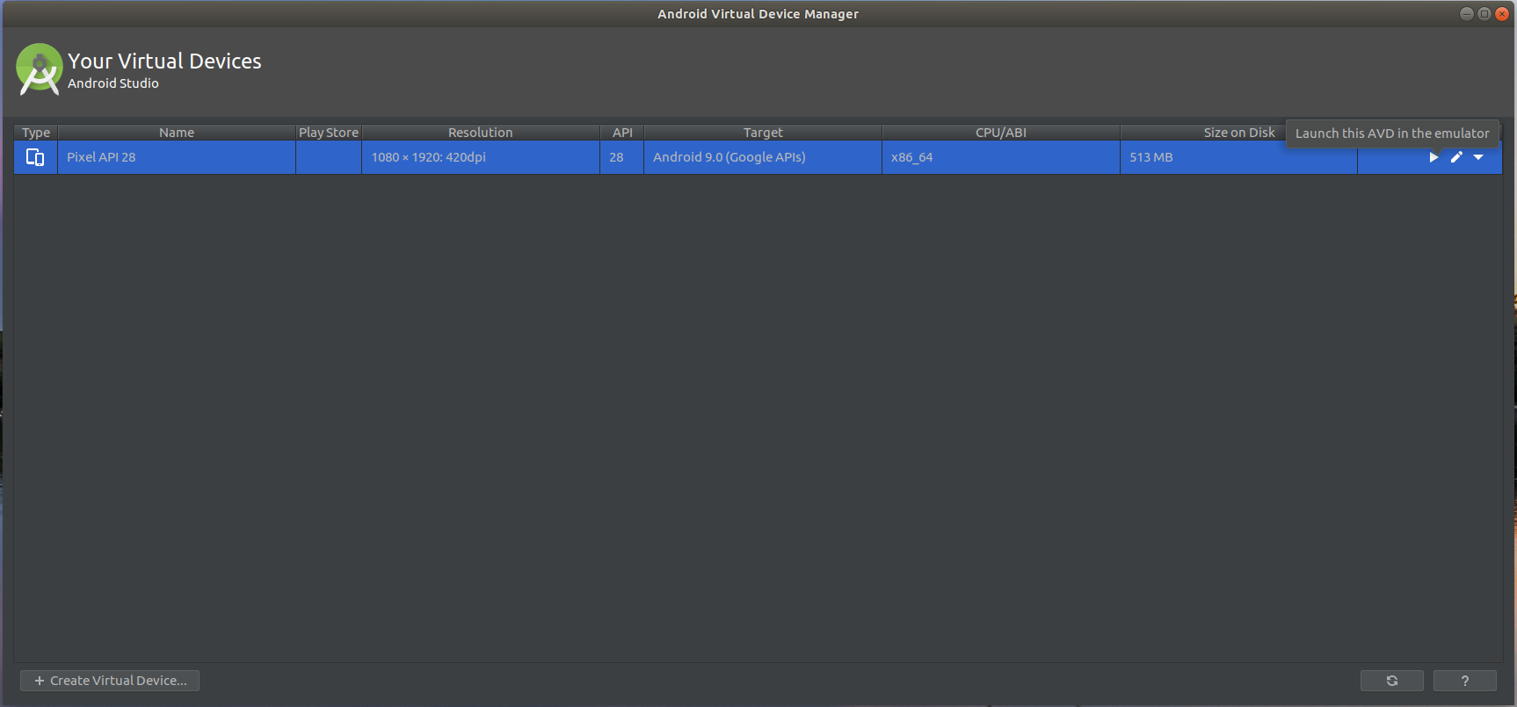Sort by the Resolution column header

point(480,133)
